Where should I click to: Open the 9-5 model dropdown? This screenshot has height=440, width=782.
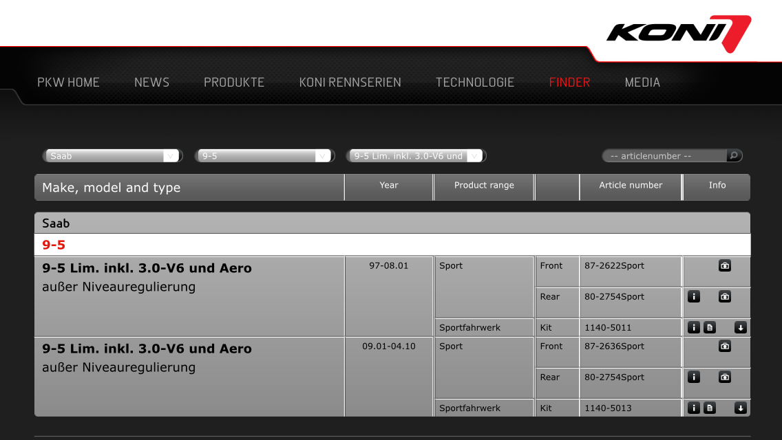264,156
